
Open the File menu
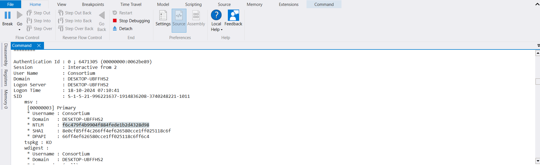(x=10, y=4)
